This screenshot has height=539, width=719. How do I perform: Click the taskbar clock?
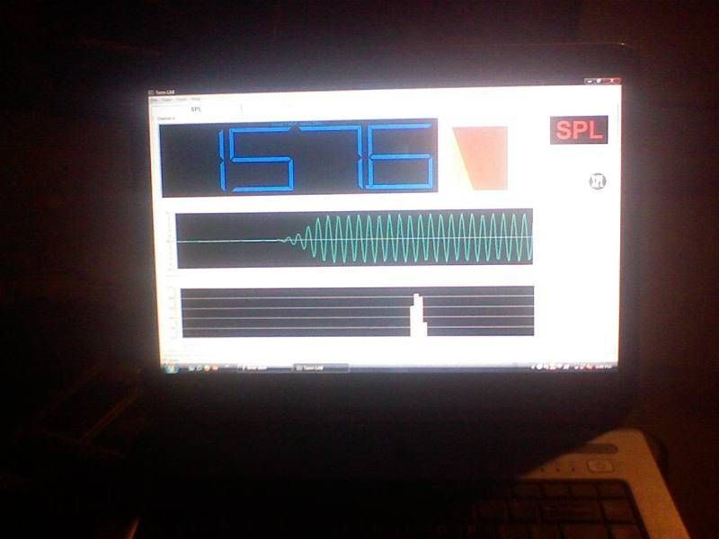[x=606, y=367]
